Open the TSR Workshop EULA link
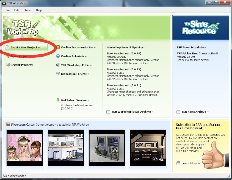Screen dimensions: 232x180 pos(76,65)
